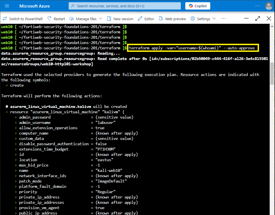Focus the Search resources, services, and docs field
Screen dimensions: 275x215
[125, 6]
